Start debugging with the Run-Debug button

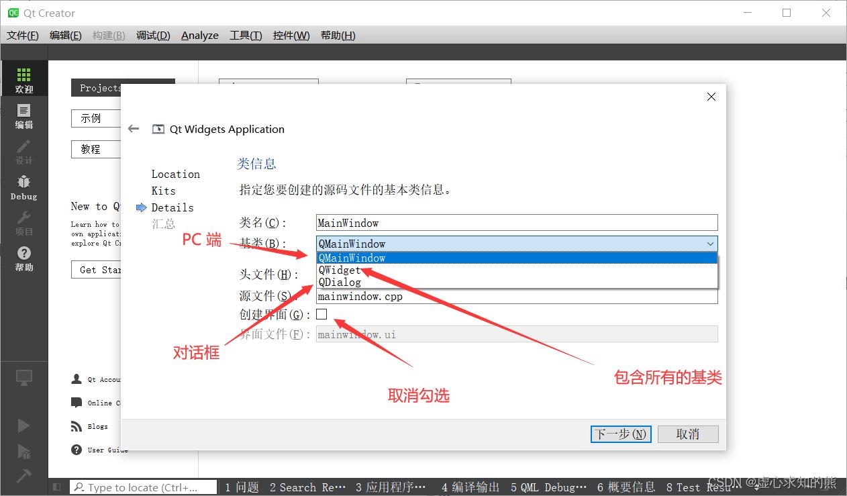pyautogui.click(x=24, y=450)
